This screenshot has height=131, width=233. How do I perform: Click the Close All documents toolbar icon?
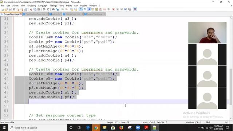(22, 9)
